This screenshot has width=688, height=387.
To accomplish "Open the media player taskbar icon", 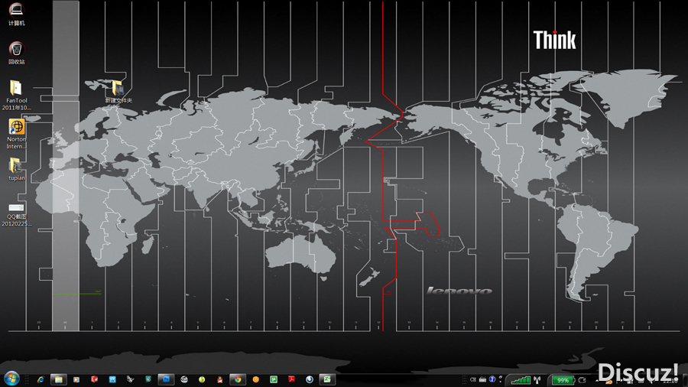I will 76,379.
